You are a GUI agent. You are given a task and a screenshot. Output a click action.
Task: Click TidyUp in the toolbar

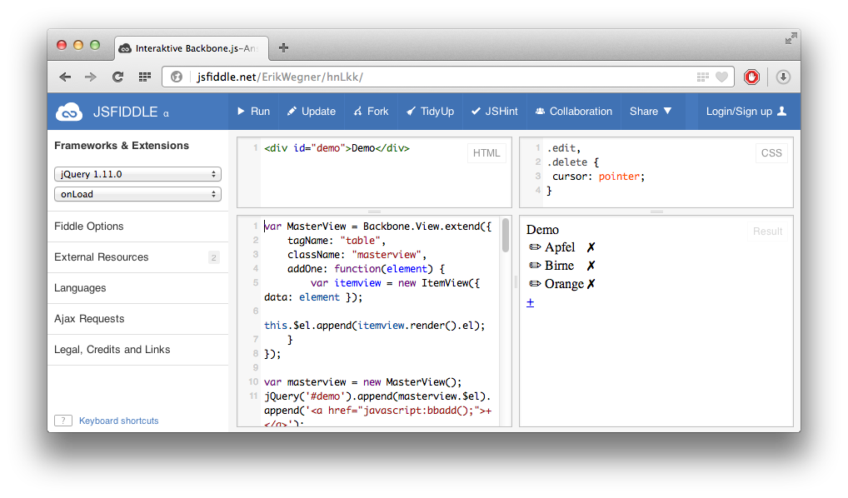[x=430, y=112]
